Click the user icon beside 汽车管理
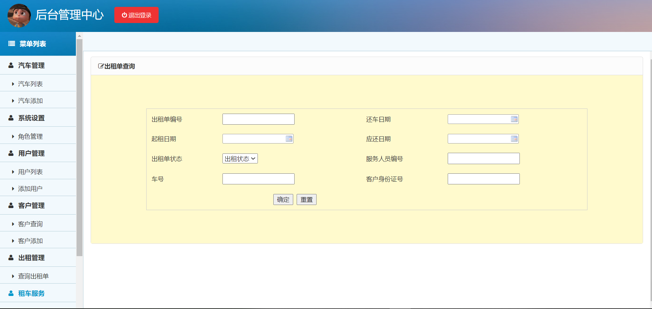Viewport: 652px width, 309px height. click(11, 65)
